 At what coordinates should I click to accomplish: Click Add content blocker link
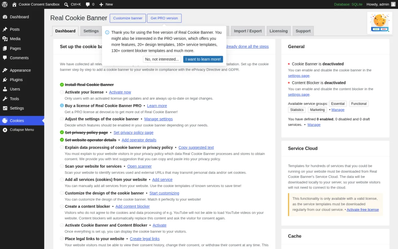(x=133, y=207)
